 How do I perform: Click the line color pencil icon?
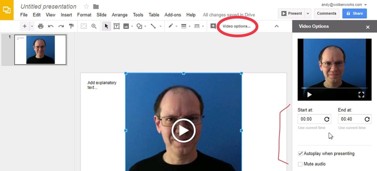(171, 26)
